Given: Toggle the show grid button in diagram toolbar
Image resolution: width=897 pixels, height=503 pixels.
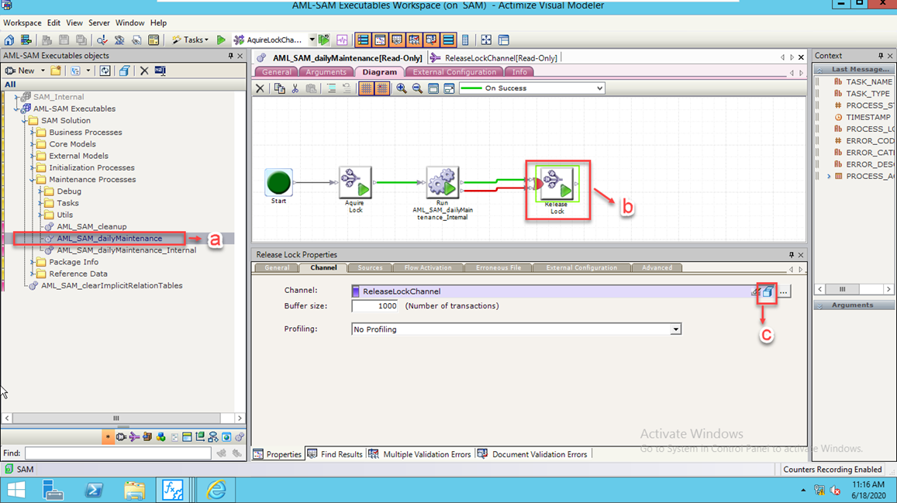Looking at the screenshot, I should click(x=366, y=88).
